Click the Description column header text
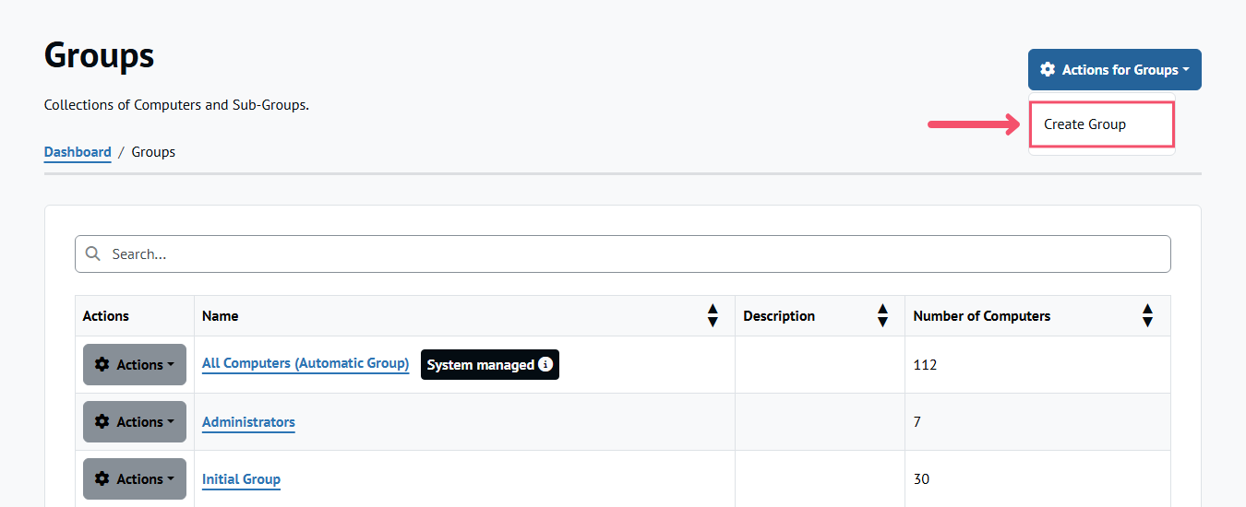This screenshot has width=1246, height=507. click(x=779, y=315)
